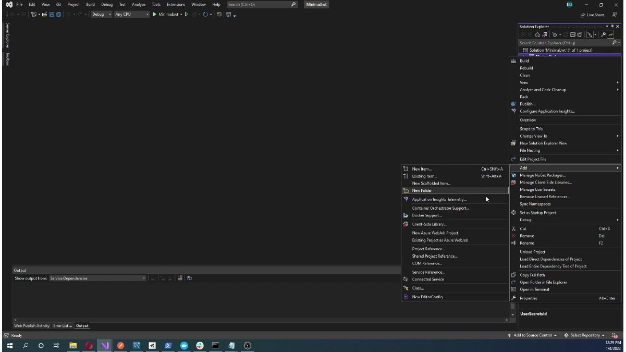Click the notifications bell in status bar
This screenshot has height=352, width=626.
click(x=615, y=335)
